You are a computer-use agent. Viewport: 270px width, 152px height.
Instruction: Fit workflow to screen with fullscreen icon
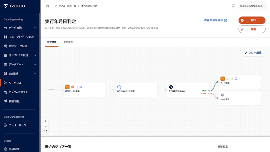click(46, 132)
